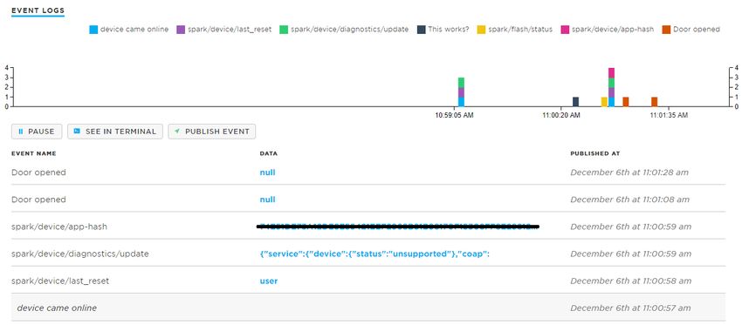Viewport: 742px width, 325px height.
Task: Click the PUBLISH EVENT button label
Action: (217, 132)
